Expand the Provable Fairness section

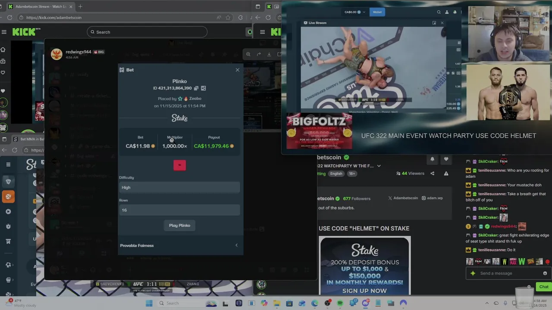pyautogui.click(x=179, y=245)
